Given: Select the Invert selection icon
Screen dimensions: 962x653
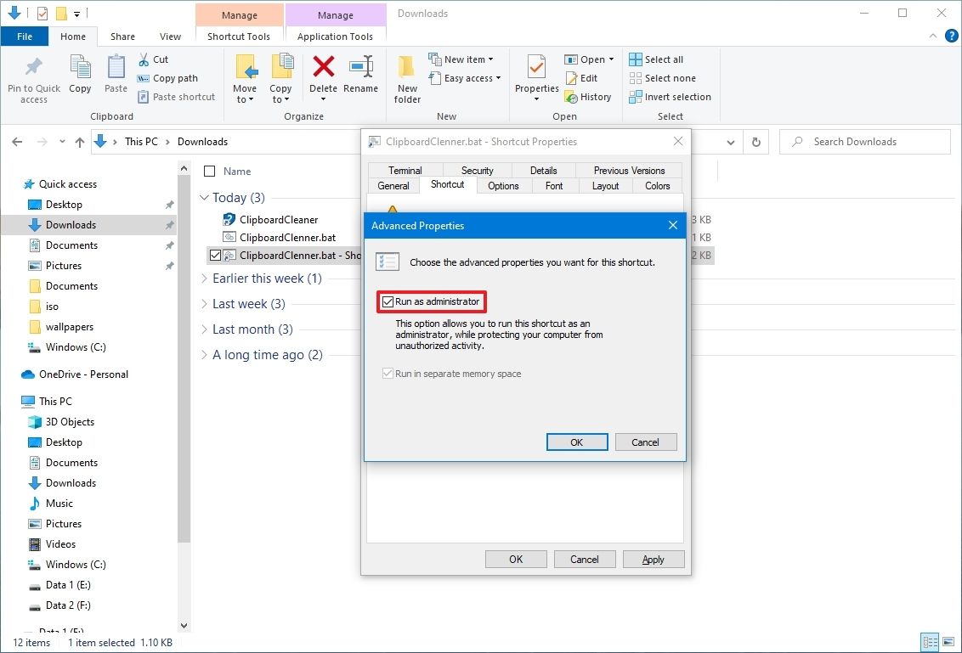Looking at the screenshot, I should (x=670, y=96).
